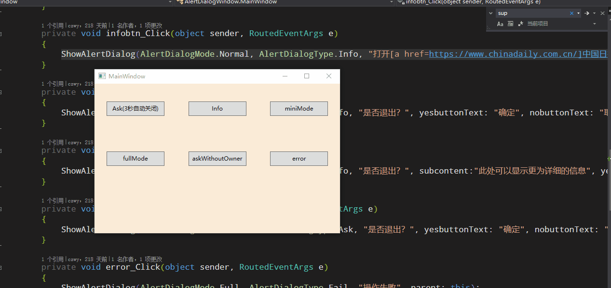611x288 pixels.
Task: Click the MainWindow title bar app icon
Action: point(102,76)
